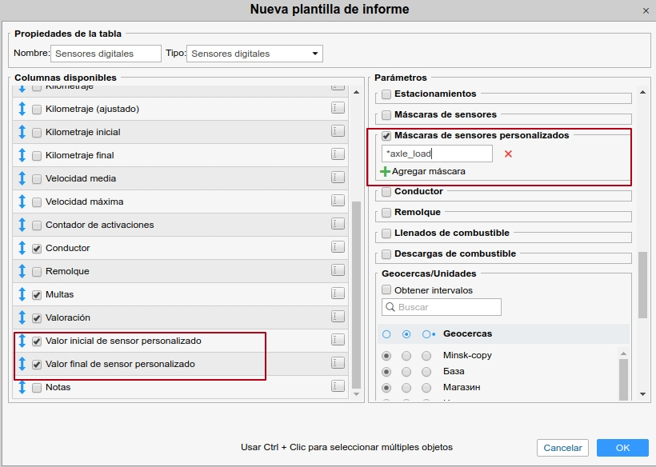Viewport: 656px width, 467px height.
Task: Toggle Máscaras de sensores personalizados checkbox
Action: click(x=386, y=136)
